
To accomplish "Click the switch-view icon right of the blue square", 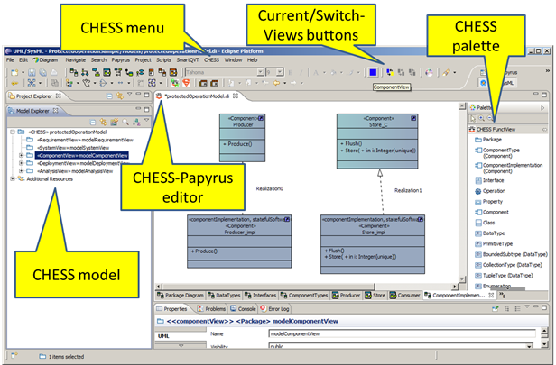I will 390,72.
